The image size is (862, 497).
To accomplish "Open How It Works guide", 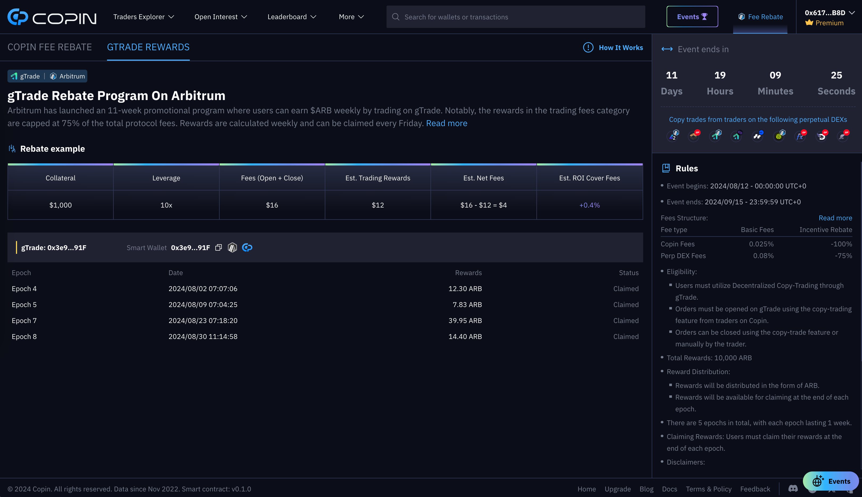I will click(x=613, y=48).
